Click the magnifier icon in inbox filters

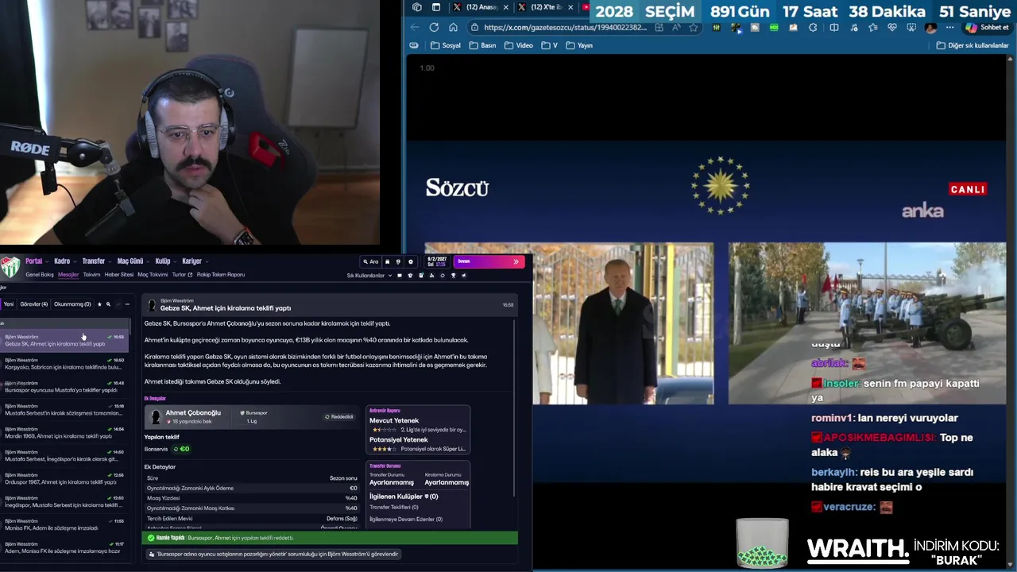(x=108, y=304)
